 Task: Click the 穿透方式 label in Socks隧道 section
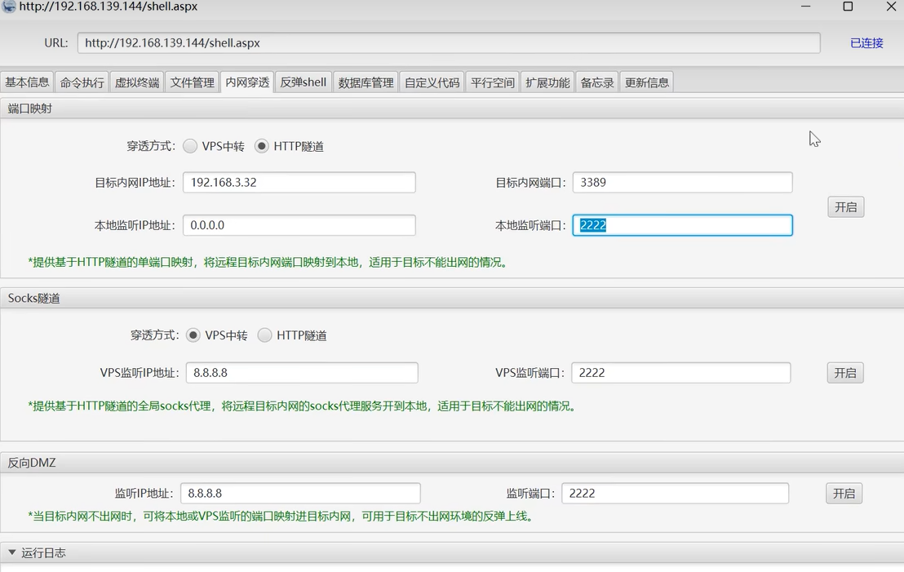coord(154,335)
